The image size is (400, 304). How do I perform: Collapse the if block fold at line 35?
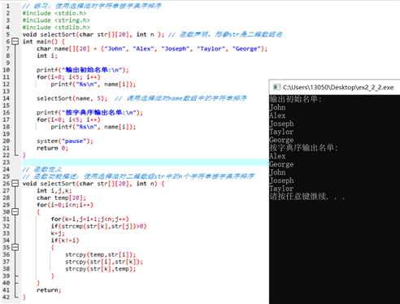point(15,247)
